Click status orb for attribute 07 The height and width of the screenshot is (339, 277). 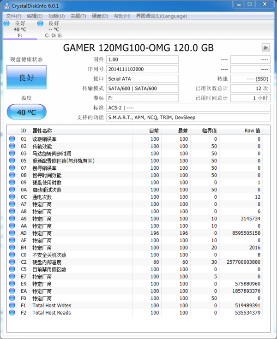point(12,168)
